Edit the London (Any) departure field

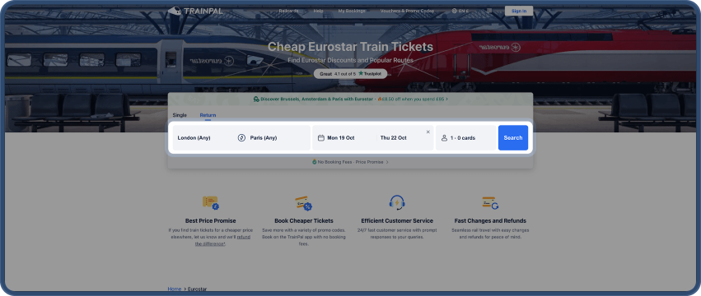[203, 138]
